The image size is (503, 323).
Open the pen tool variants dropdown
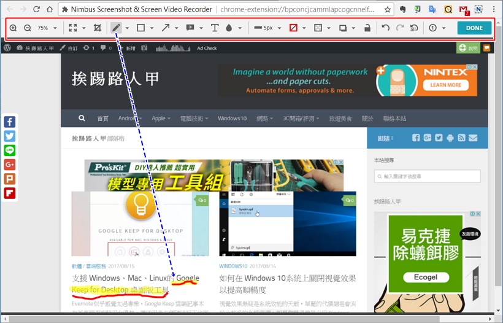click(x=128, y=28)
